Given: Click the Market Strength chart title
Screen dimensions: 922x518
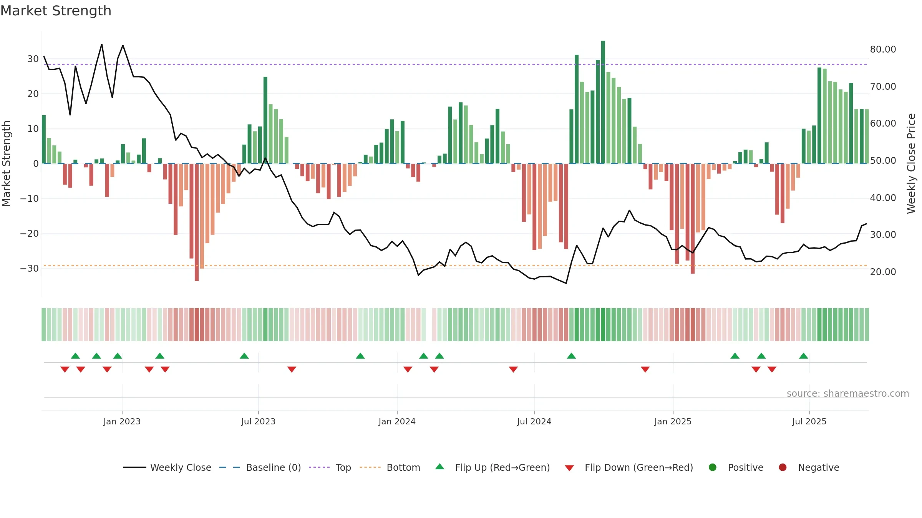Looking at the screenshot, I should point(56,11).
